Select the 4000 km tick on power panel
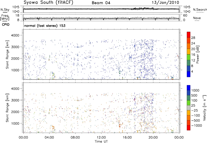 tap(15, 35)
